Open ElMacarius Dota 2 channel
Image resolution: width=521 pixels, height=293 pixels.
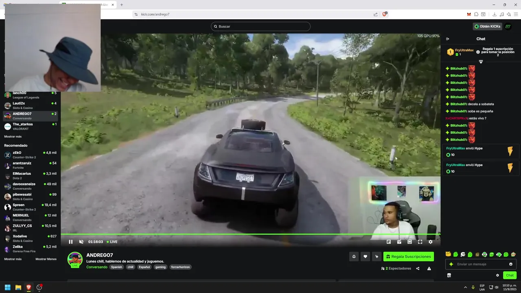(x=31, y=176)
